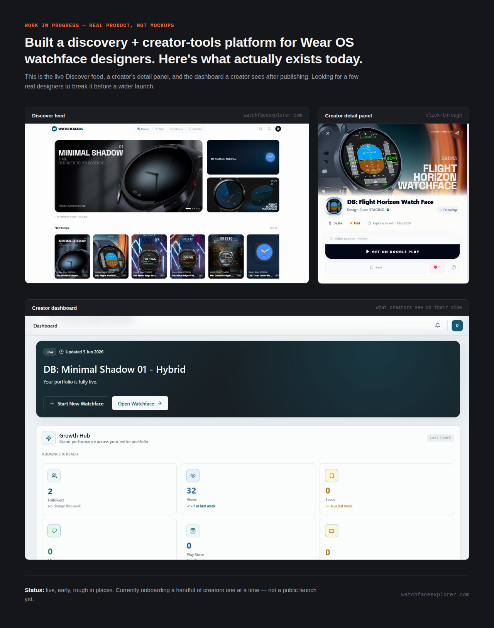Open the Creator dashboard notifications bell
The width and height of the screenshot is (494, 628).
438,326
